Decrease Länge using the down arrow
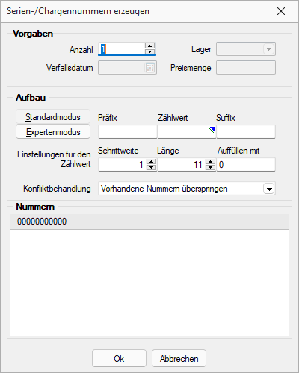 pyautogui.click(x=211, y=167)
